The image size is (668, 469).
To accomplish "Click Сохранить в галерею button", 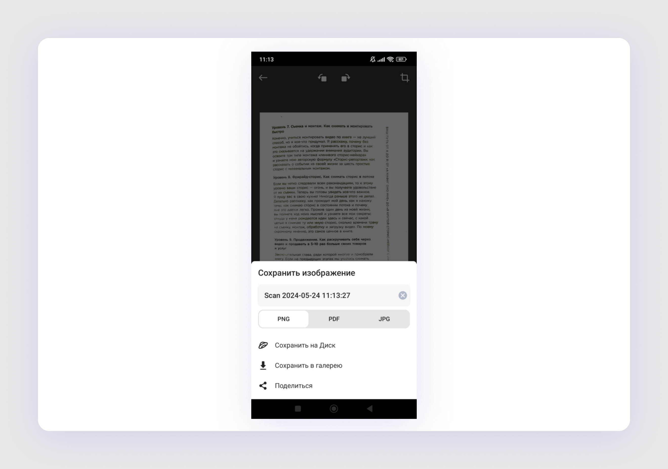I will tap(309, 365).
